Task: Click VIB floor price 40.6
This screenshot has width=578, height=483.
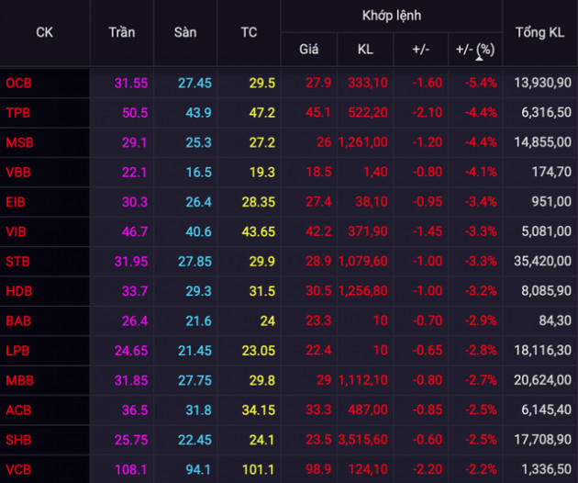Action: 199,231
